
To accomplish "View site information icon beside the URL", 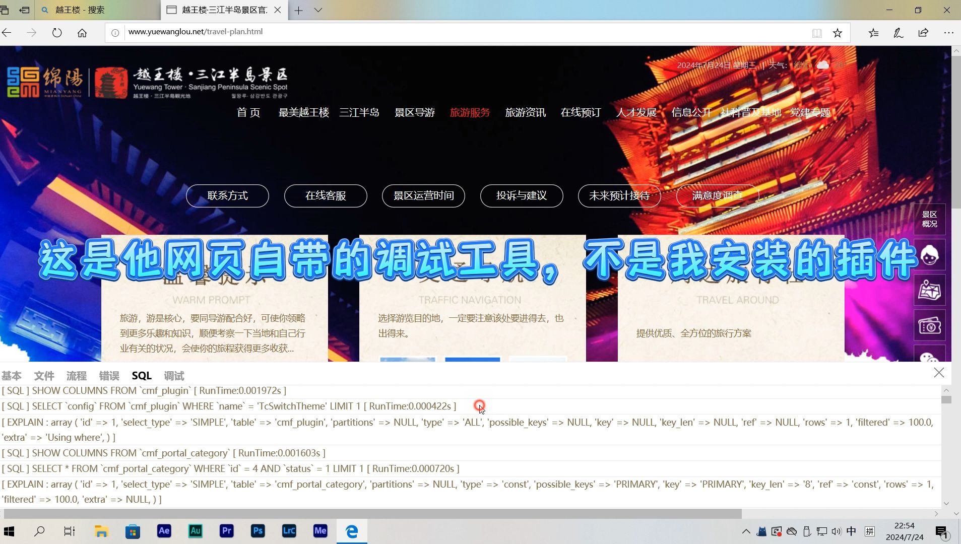I will [115, 33].
